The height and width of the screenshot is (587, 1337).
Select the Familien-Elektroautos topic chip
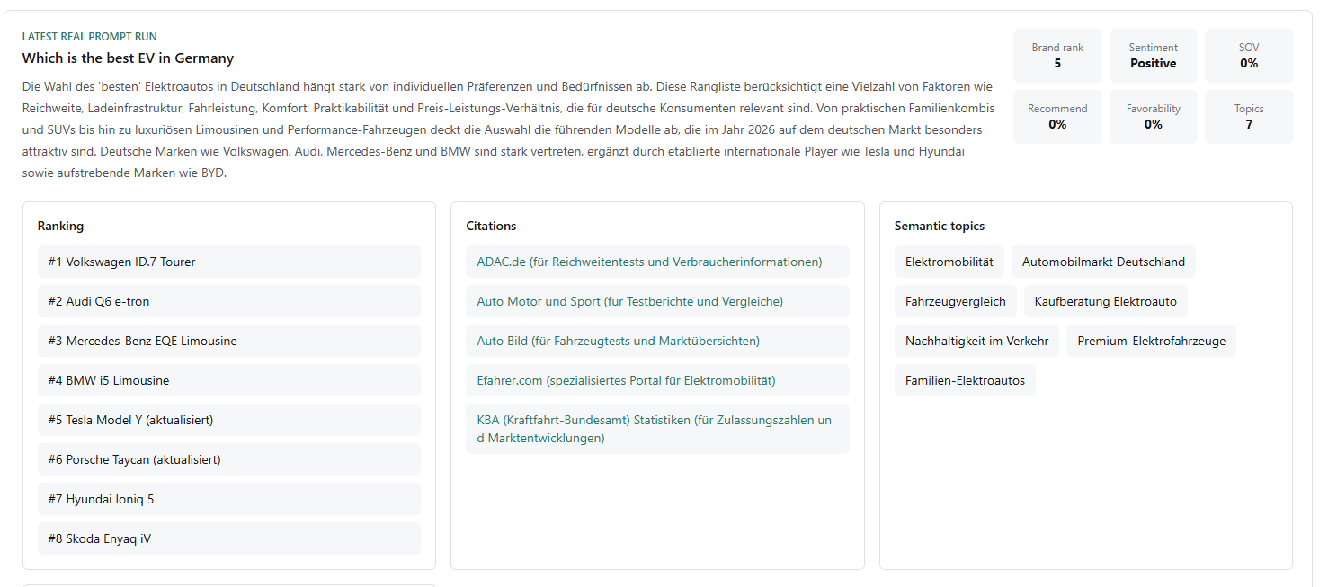(x=966, y=380)
